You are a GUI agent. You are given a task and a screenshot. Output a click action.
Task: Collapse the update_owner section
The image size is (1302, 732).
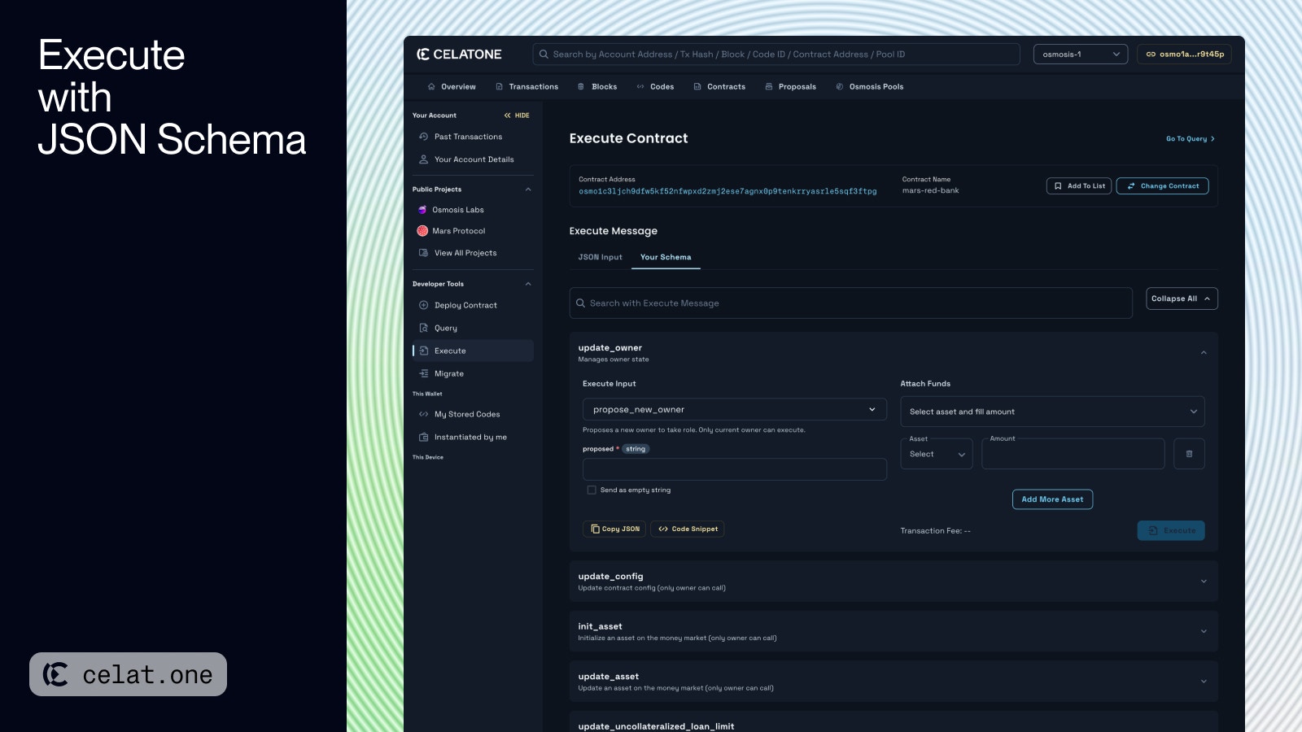(x=1204, y=352)
